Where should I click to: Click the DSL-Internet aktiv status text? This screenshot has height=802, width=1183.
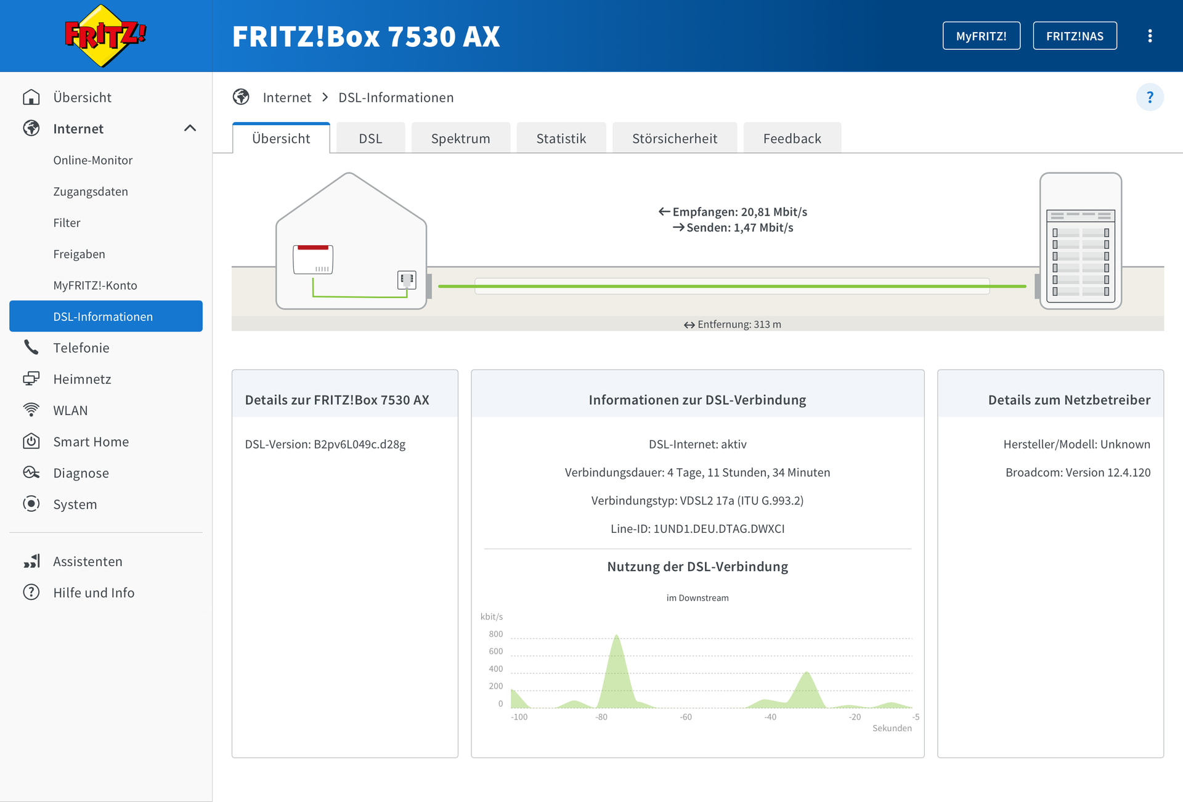tap(697, 444)
